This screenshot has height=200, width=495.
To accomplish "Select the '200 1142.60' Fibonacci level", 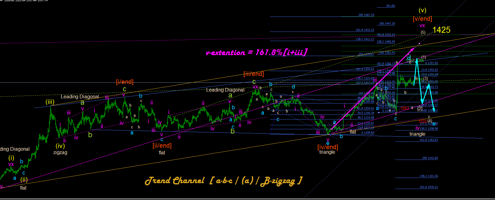I will coord(430,158).
